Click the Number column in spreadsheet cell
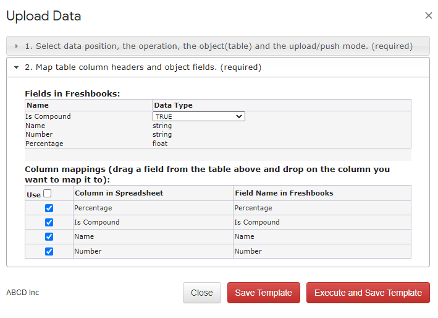The image size is (438, 318). click(153, 251)
